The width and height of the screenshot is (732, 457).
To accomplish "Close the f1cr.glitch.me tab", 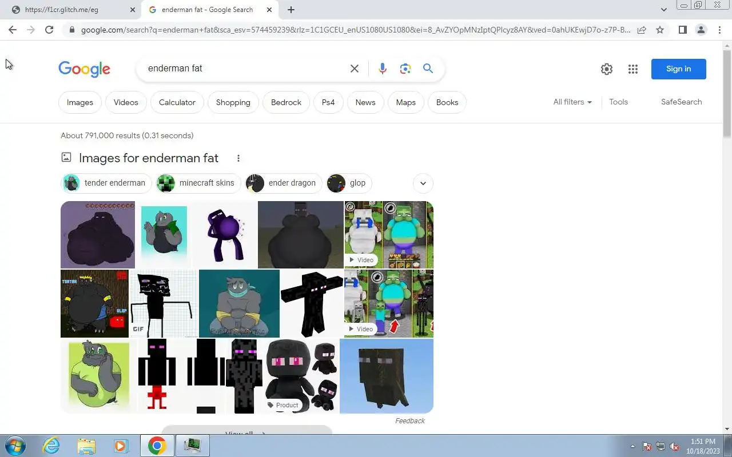I will pyautogui.click(x=133, y=10).
